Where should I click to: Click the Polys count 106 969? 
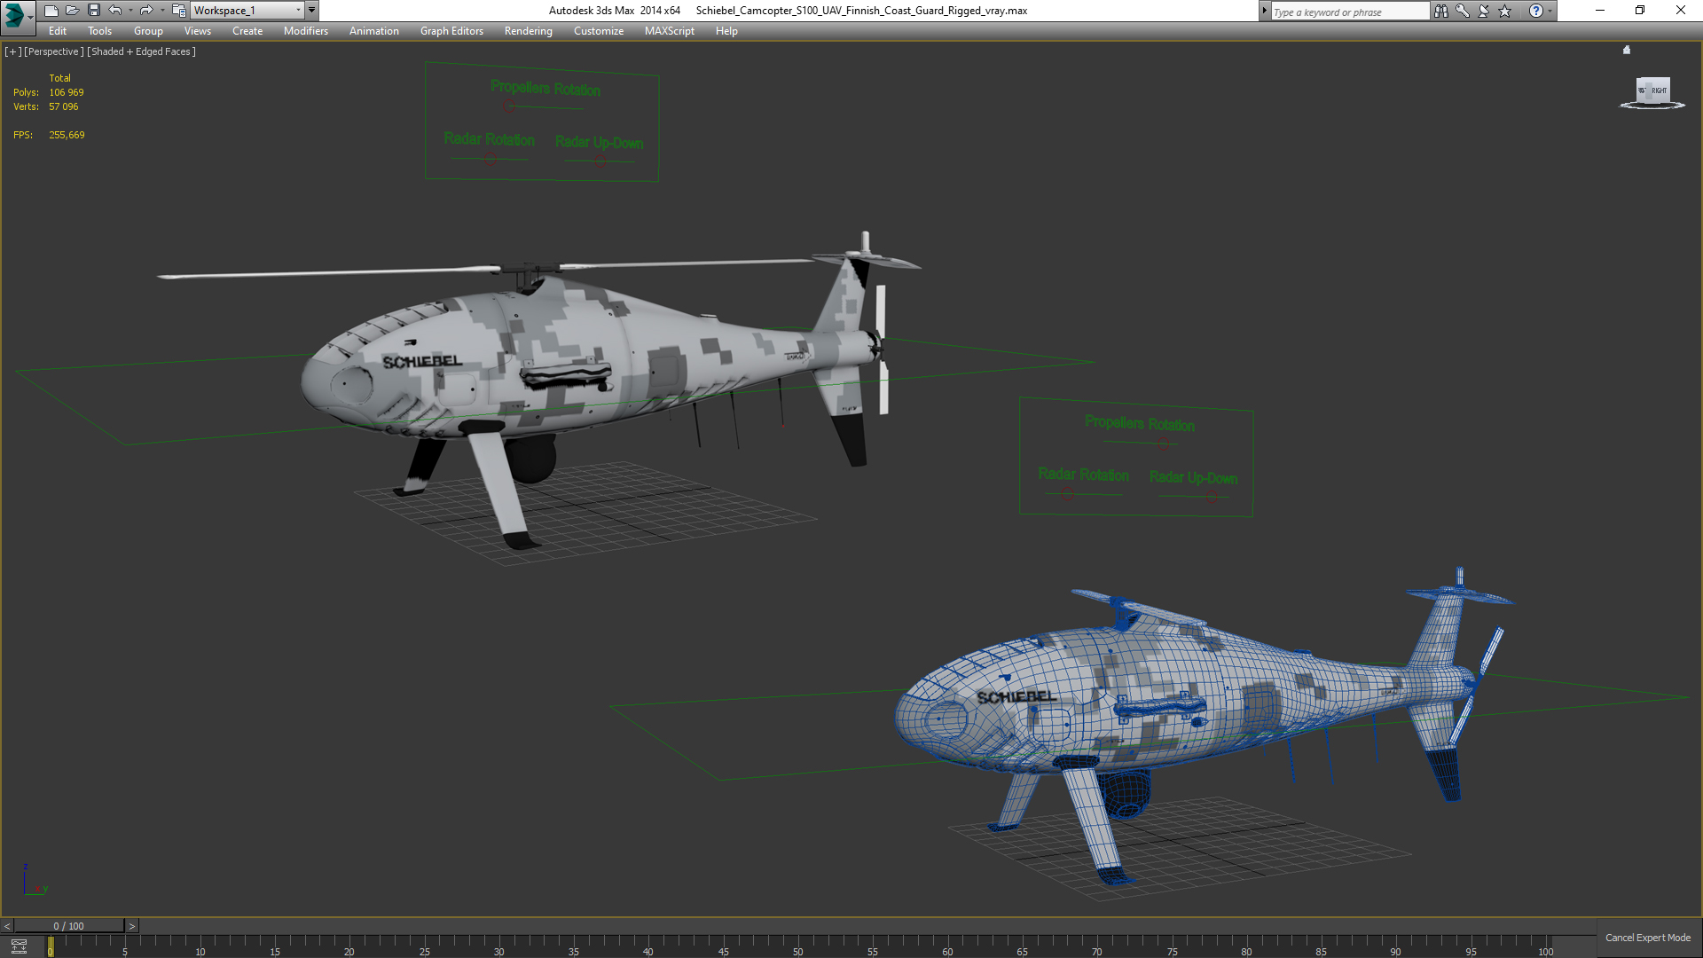point(67,92)
